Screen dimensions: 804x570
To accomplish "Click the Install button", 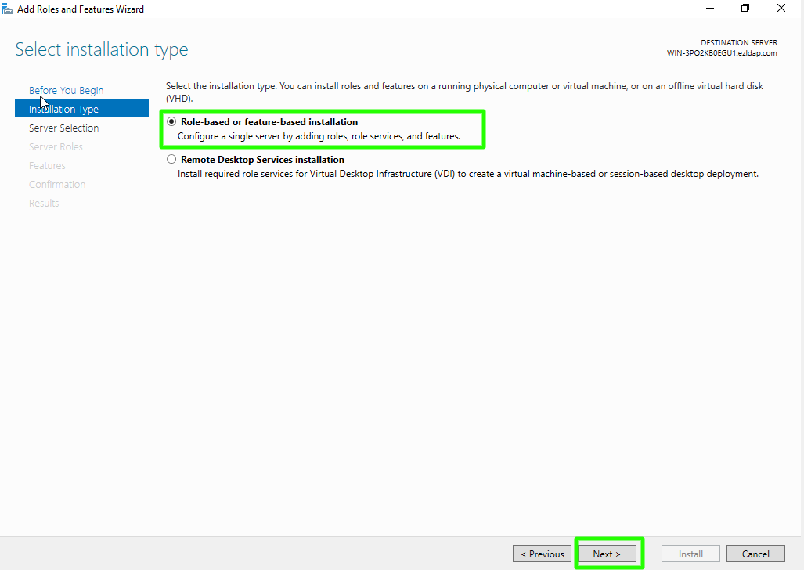I will click(x=690, y=554).
